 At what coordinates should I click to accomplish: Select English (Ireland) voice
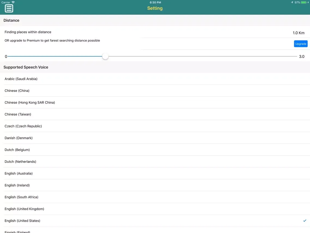155,185
